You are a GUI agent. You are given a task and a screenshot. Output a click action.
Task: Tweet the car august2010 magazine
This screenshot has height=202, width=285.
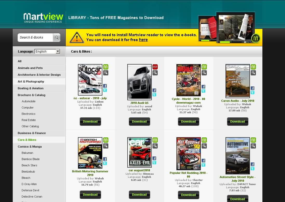click(154, 163)
